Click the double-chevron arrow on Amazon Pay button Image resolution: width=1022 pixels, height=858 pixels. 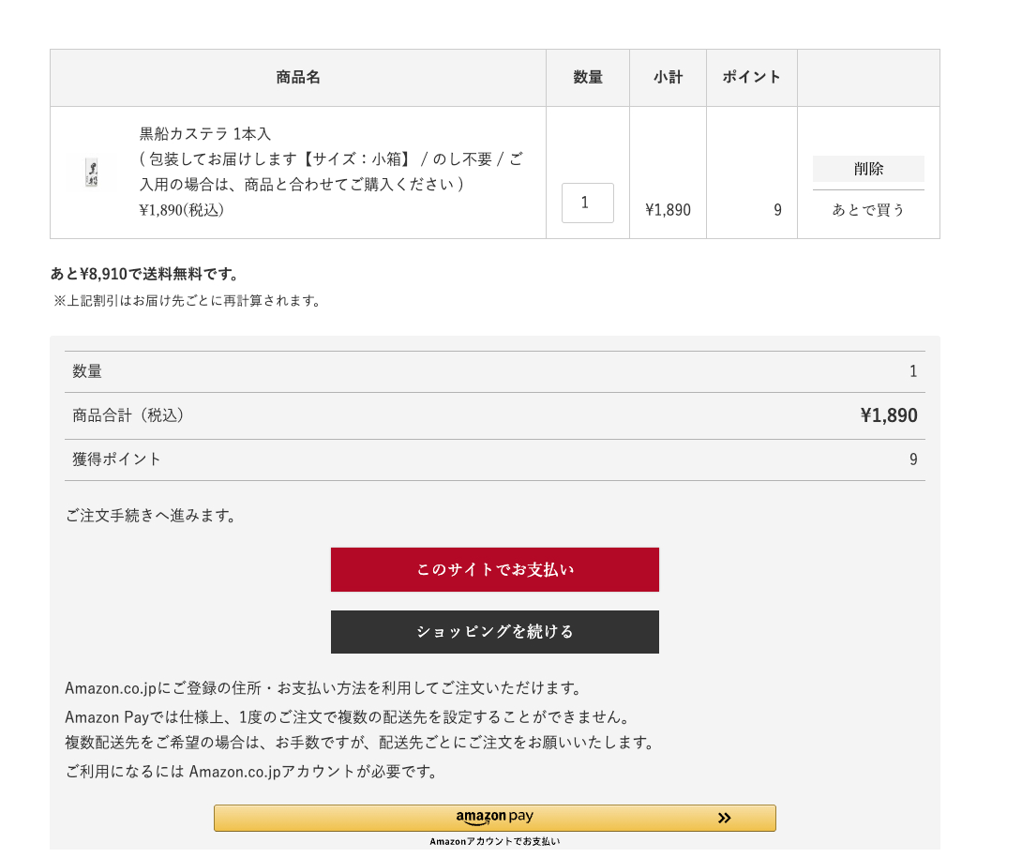724,819
